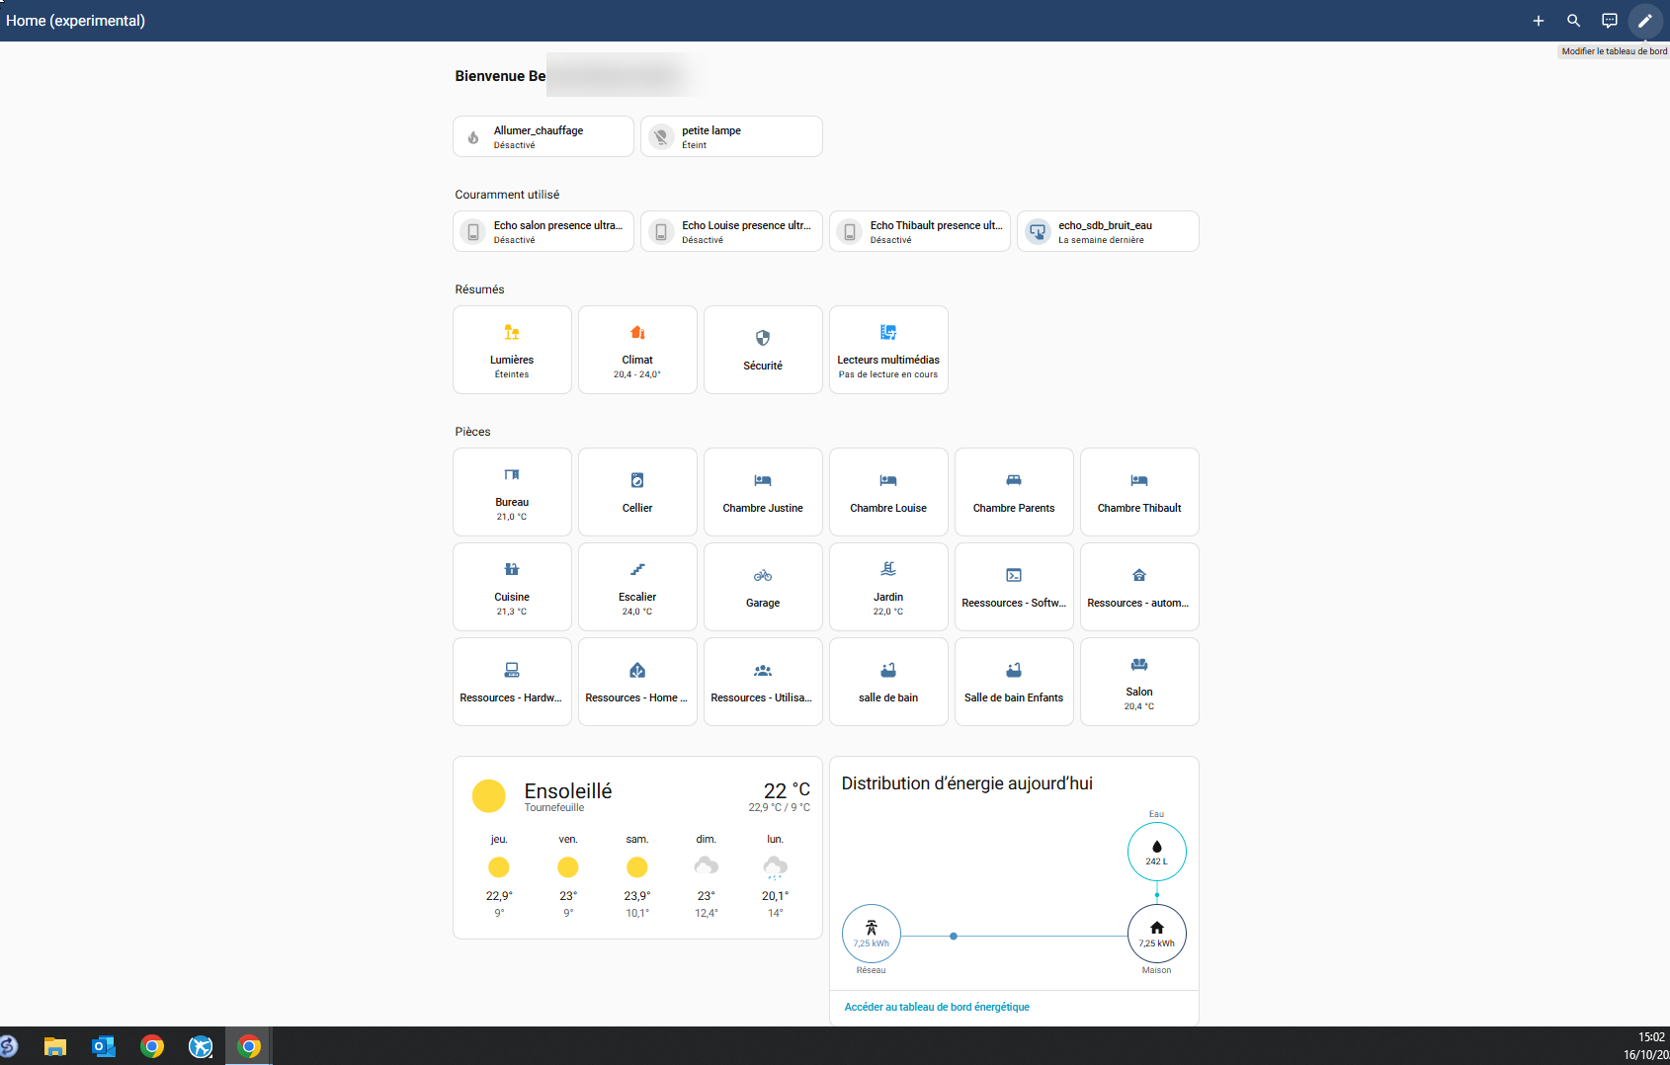This screenshot has width=1670, height=1065.
Task: Open Outlook from the taskbar
Action: coord(104,1046)
